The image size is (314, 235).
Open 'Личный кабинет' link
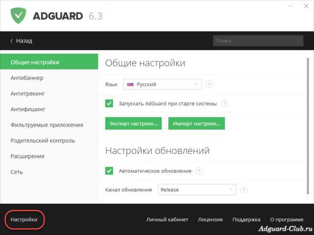[x=167, y=219]
